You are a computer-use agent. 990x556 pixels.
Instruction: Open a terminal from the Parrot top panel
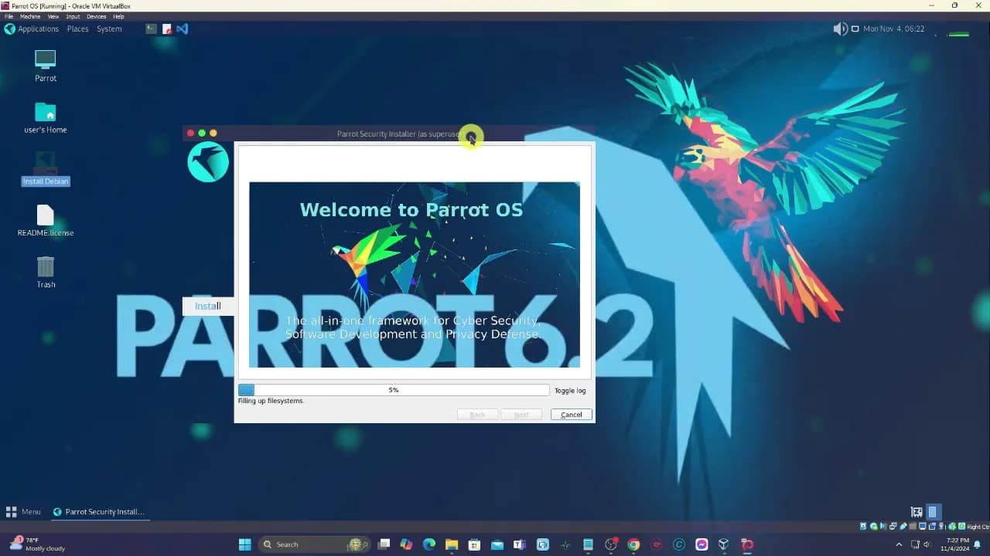pos(151,29)
